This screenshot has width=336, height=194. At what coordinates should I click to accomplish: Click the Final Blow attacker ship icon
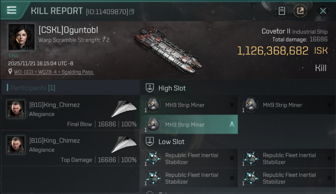(x=124, y=109)
